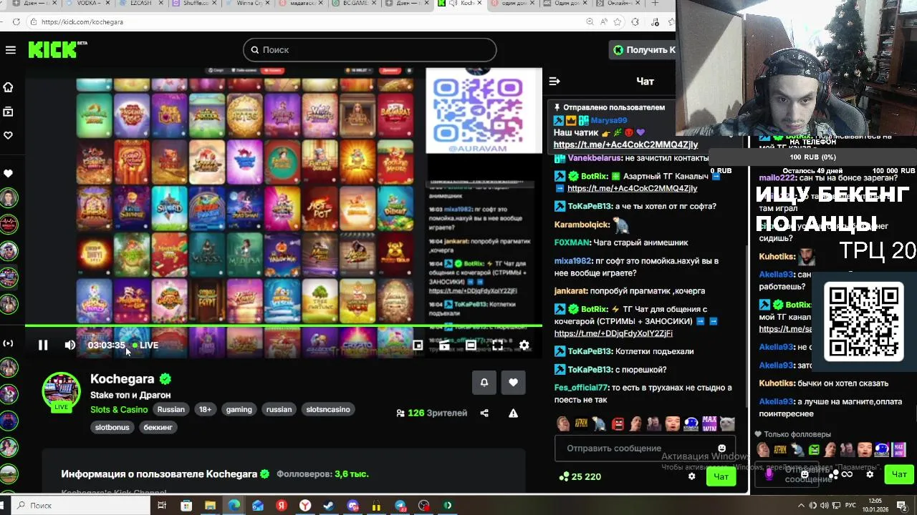
Task: Mute the stream volume
Action: (69, 345)
